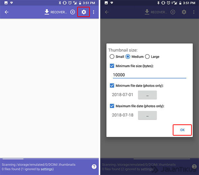Screen dimensions: 199x175
Task: Tap the 'Thumbnail size:' heading in dialog
Action: coord(123,50)
